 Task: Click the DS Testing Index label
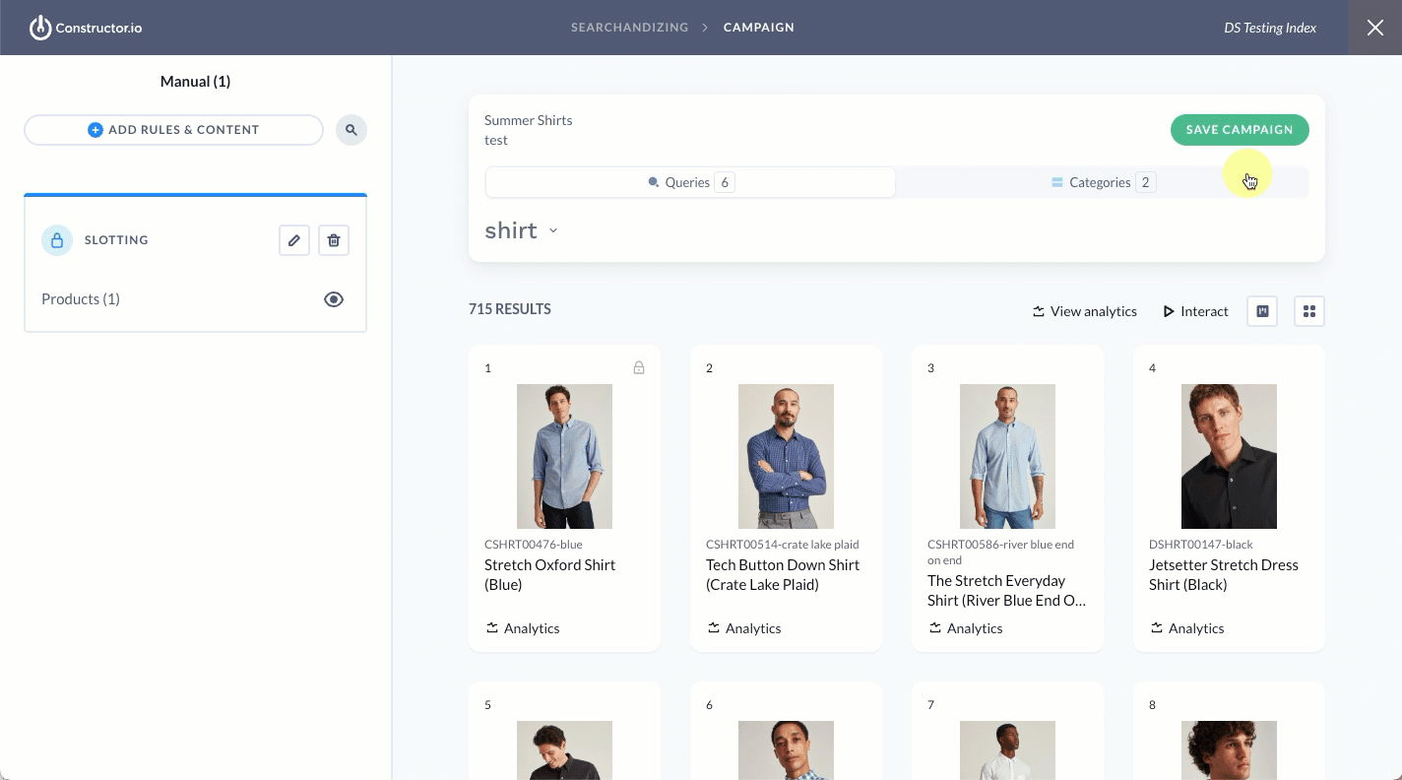tap(1270, 28)
